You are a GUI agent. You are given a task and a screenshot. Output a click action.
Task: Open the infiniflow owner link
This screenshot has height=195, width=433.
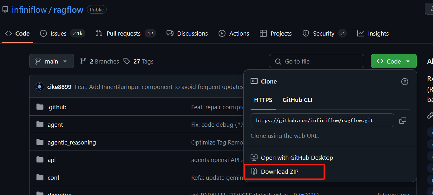[x=29, y=10]
